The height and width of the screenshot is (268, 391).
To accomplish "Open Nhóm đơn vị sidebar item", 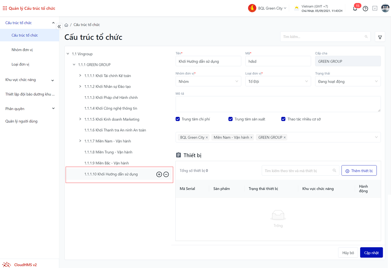I will tap(22, 50).
